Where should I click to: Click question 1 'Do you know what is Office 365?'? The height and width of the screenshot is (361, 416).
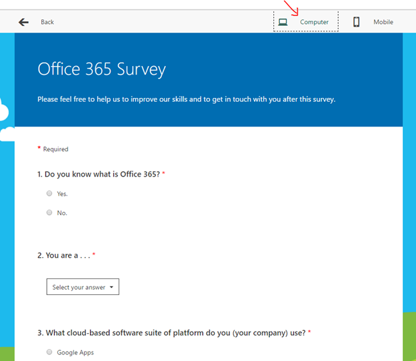pyautogui.click(x=101, y=174)
